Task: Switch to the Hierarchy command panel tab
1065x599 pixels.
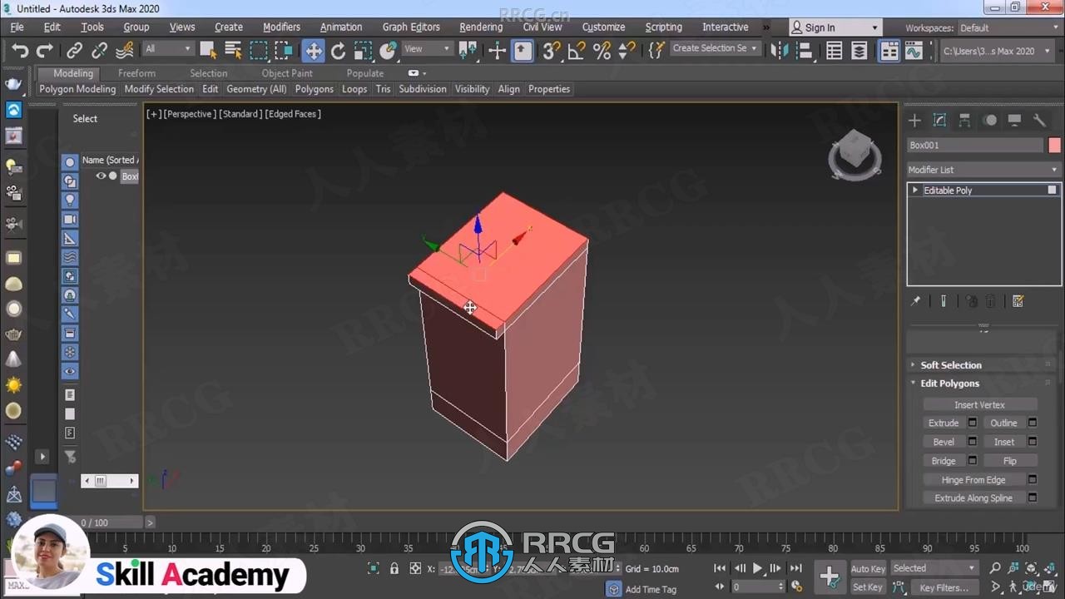Action: [x=964, y=121]
